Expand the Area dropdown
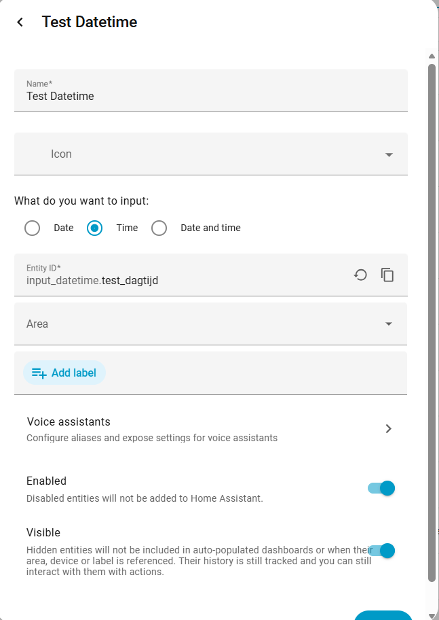The width and height of the screenshot is (439, 620). [389, 324]
